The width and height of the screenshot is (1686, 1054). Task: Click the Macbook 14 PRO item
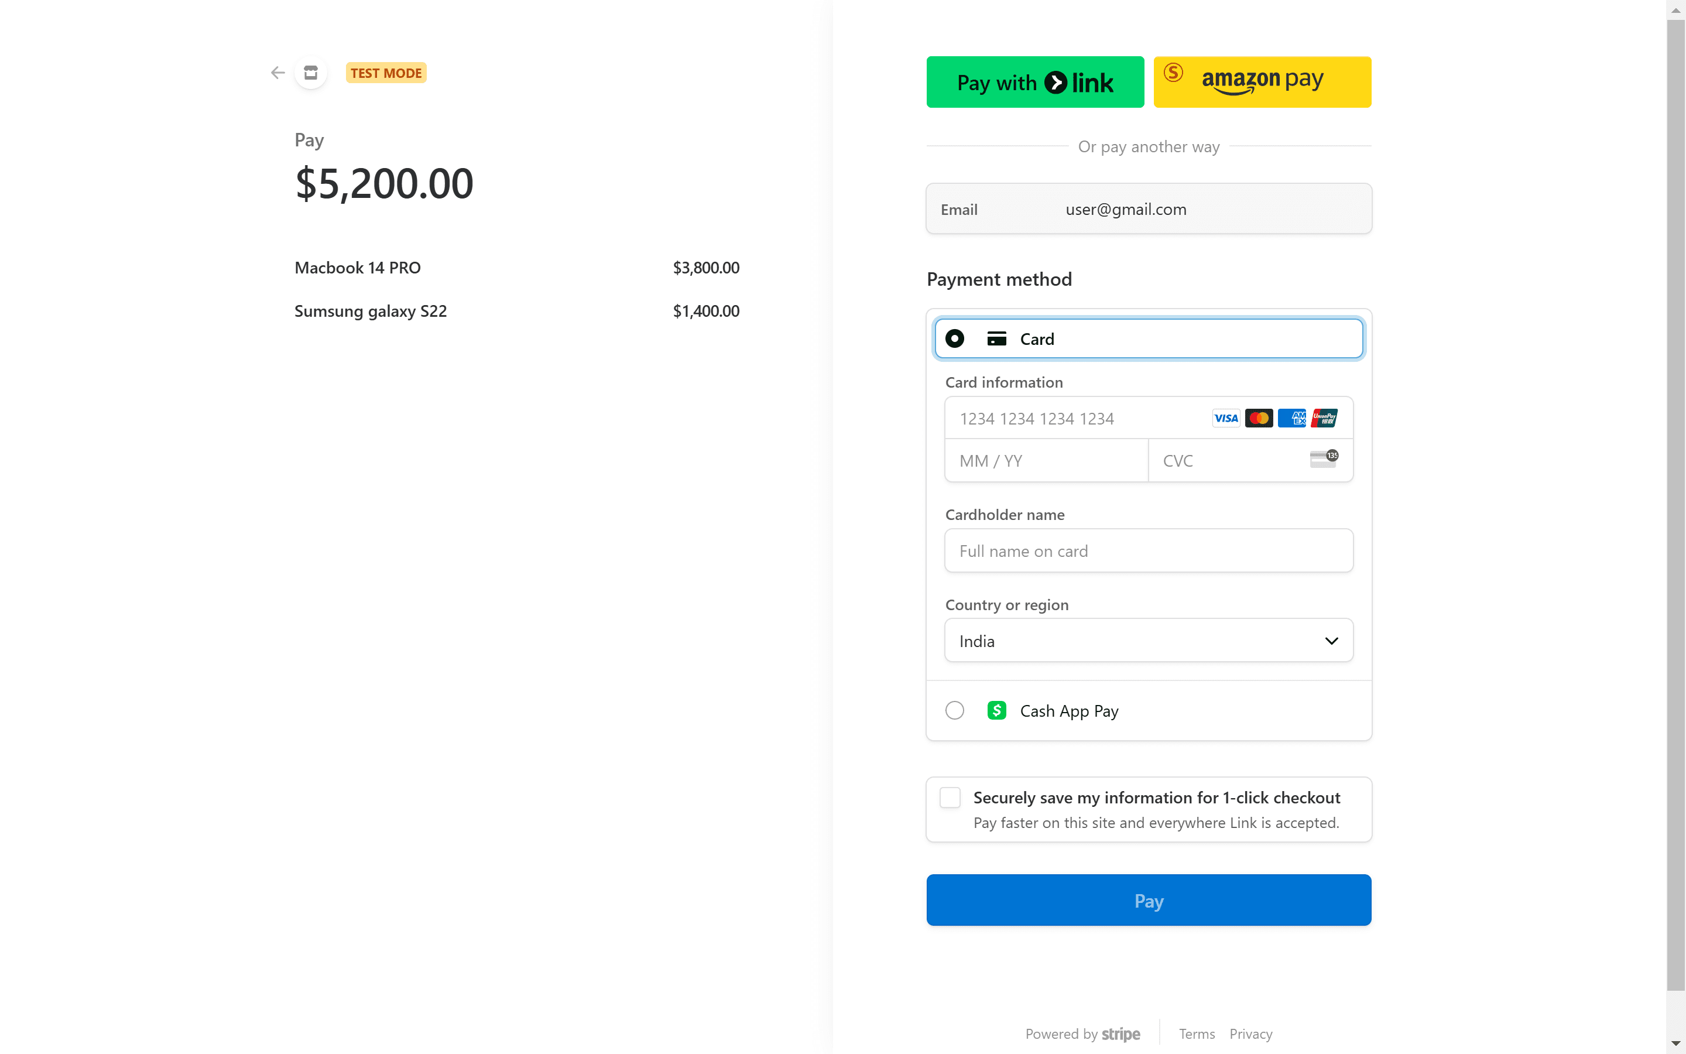coord(358,268)
